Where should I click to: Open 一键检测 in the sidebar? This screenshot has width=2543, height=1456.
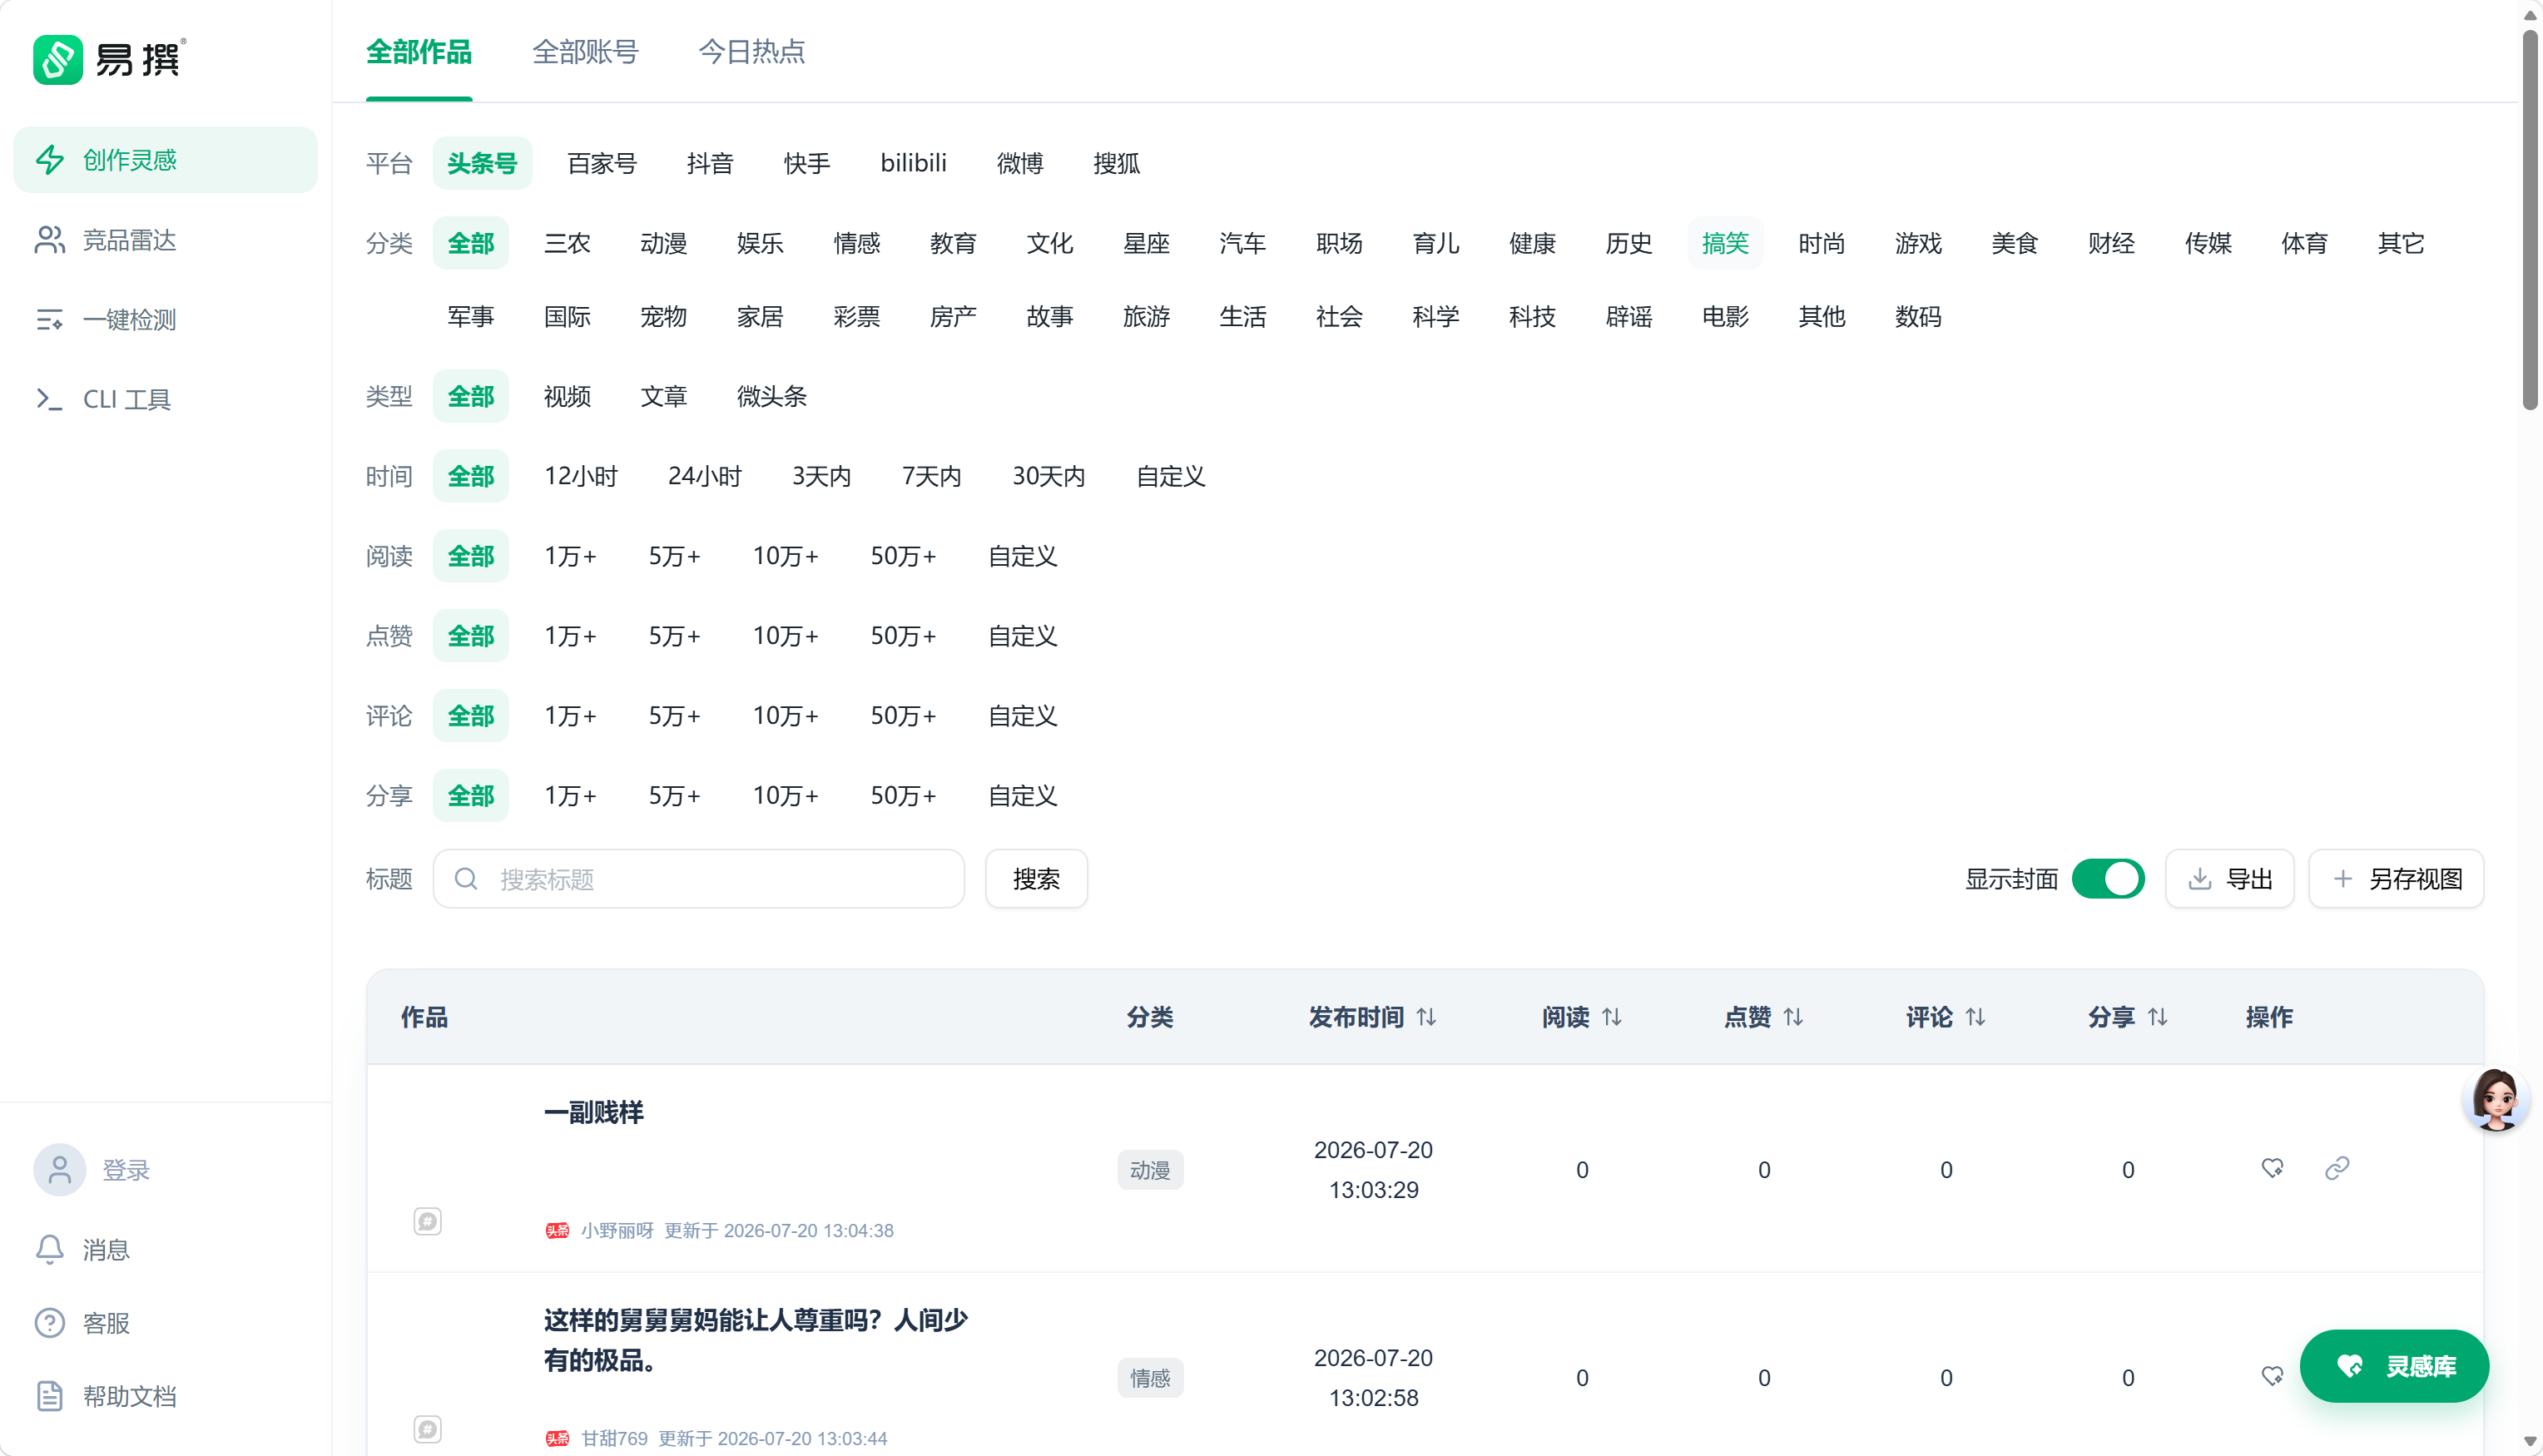click(165, 320)
